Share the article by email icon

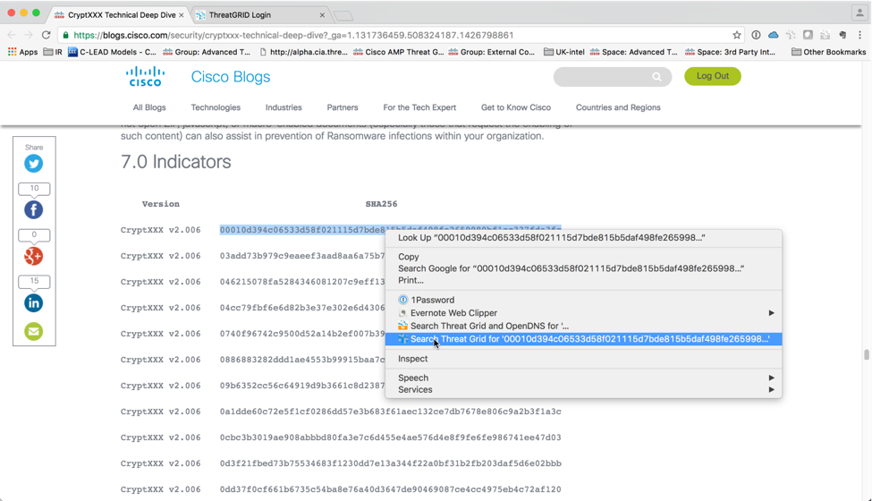point(33,331)
